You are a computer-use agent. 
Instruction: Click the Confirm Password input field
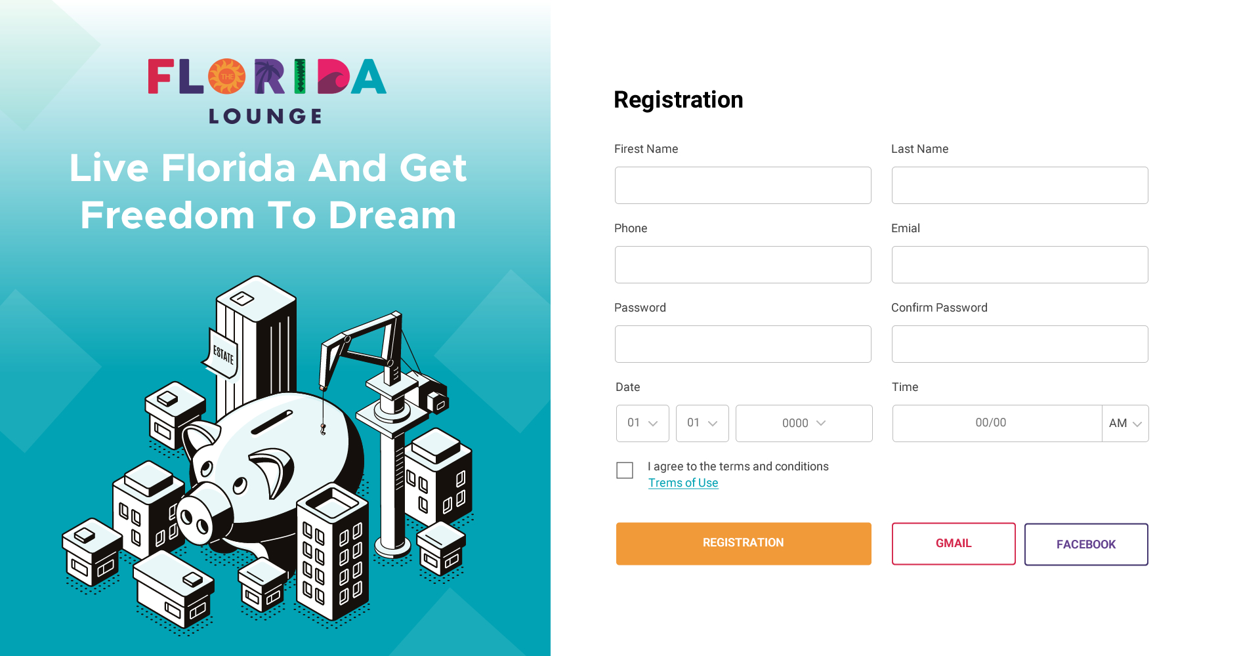[x=1019, y=344]
